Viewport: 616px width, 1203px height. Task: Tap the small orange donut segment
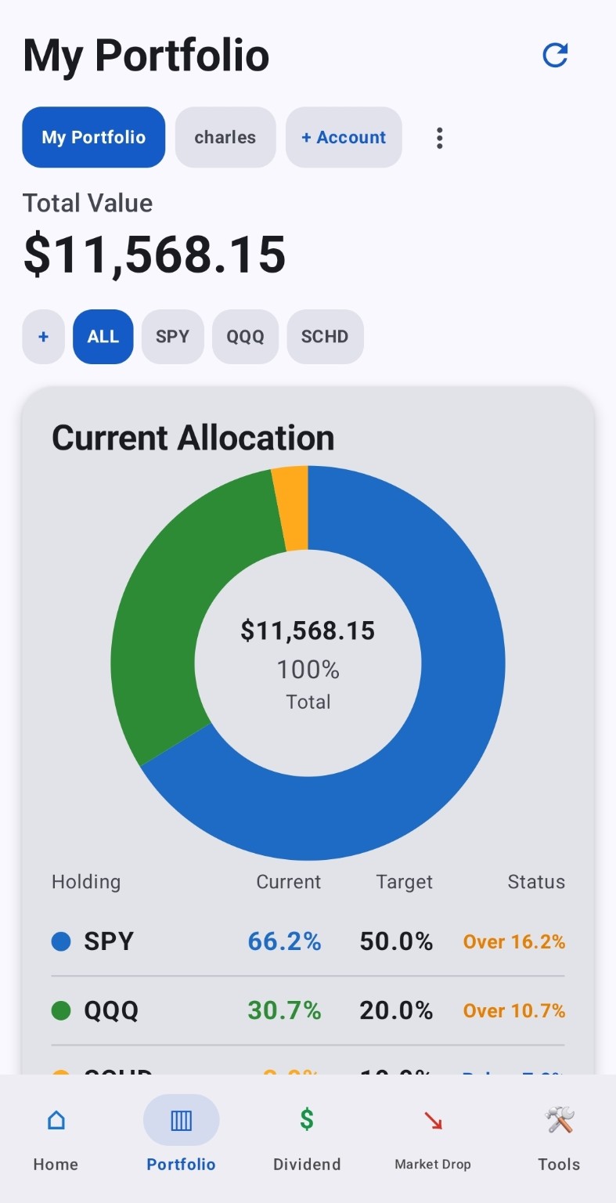pyautogui.click(x=291, y=509)
